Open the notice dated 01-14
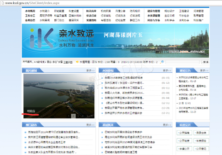Screen dimensions: 222x155 tap(193, 88)
